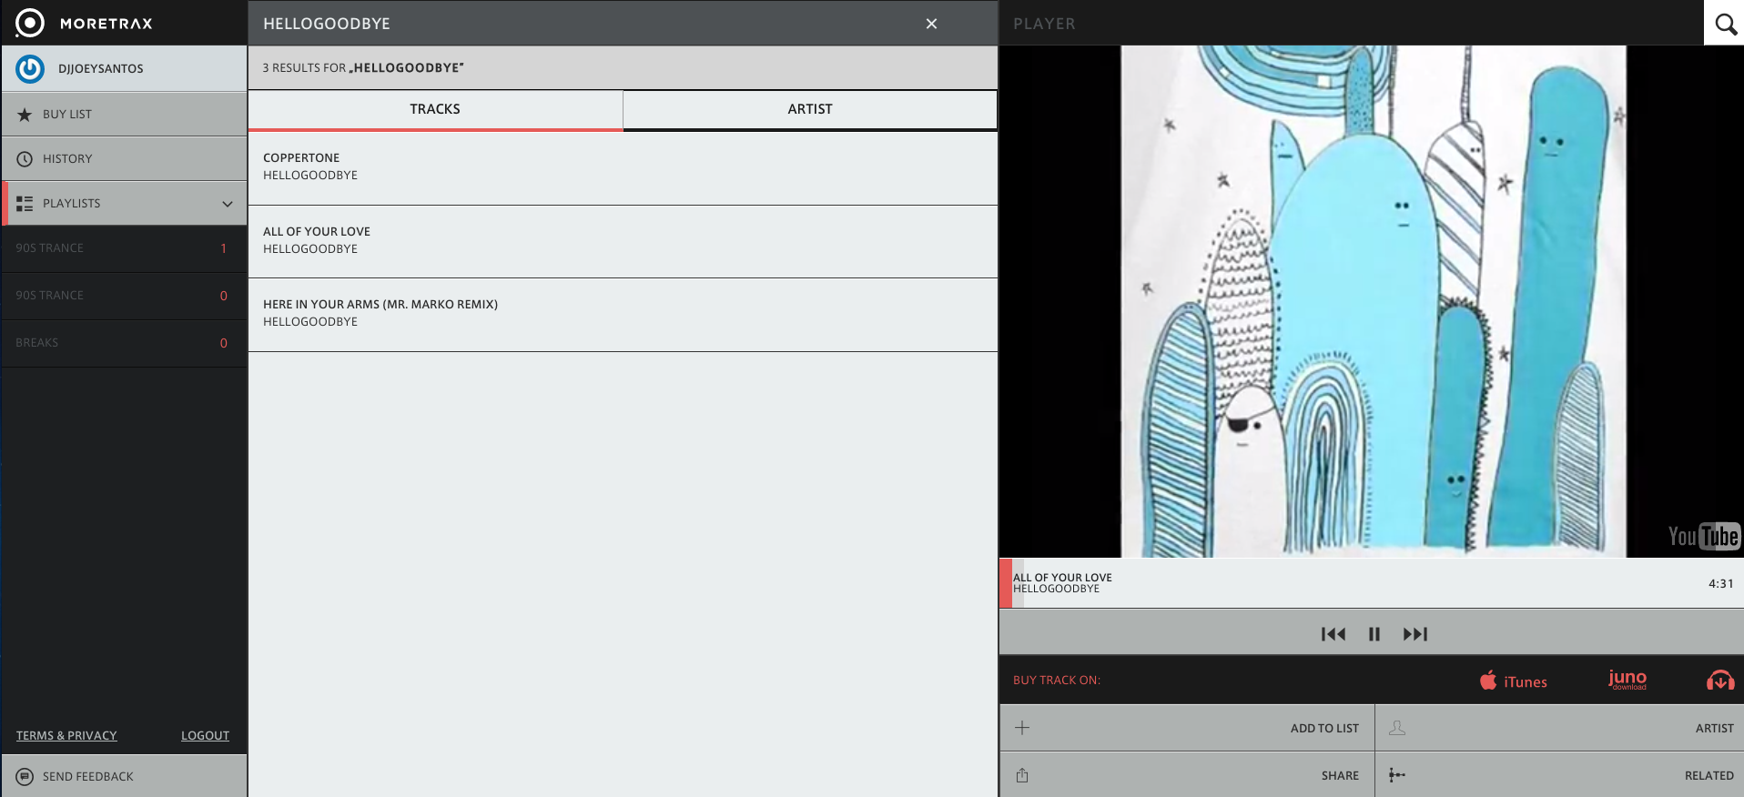Buy track on Juno Download
The height and width of the screenshot is (797, 1744).
[1627, 680]
